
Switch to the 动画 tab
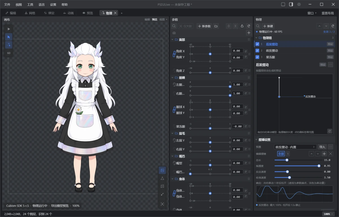68,13
